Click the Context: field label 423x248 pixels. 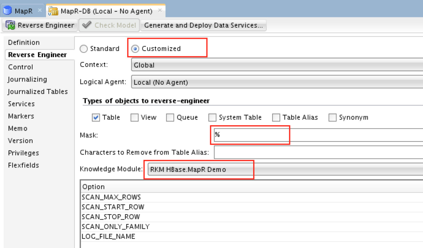(x=94, y=65)
